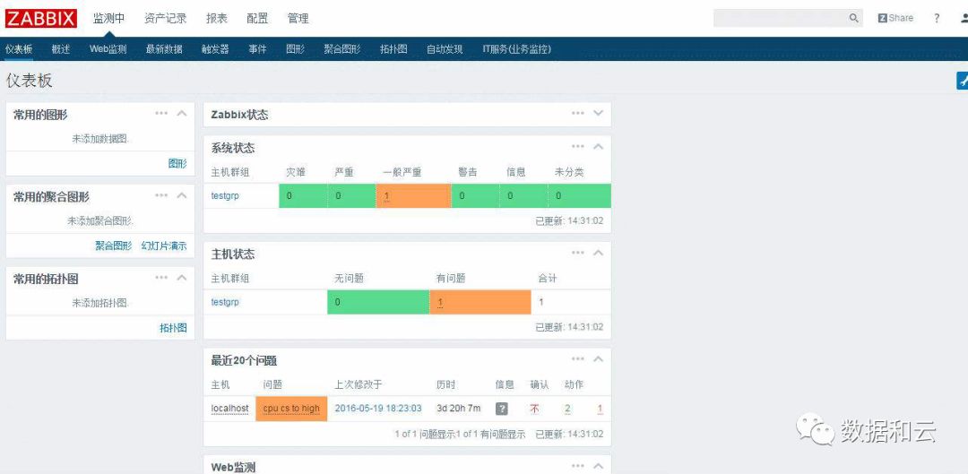Viewport: 968px width, 474px height.
Task: Click the green 无问题 count cell
Action: (378, 303)
